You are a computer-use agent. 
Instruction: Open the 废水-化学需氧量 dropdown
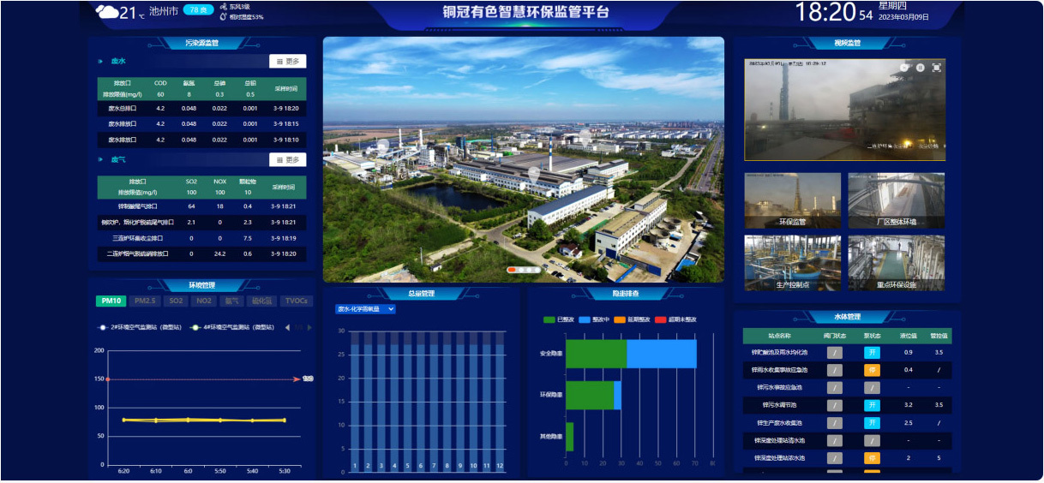(x=365, y=308)
